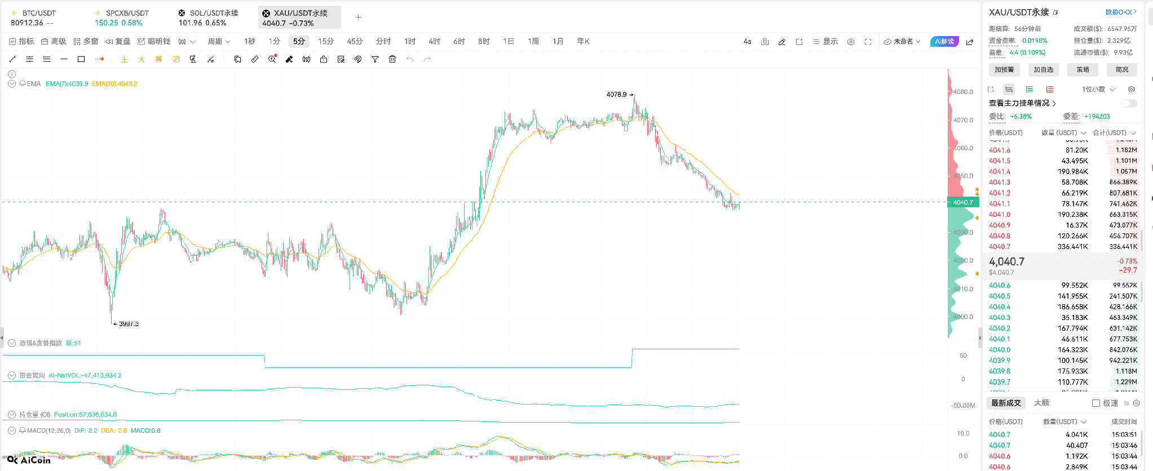Show buy-only order book layout
This screenshot has height=471, width=1153.
(x=1030, y=89)
